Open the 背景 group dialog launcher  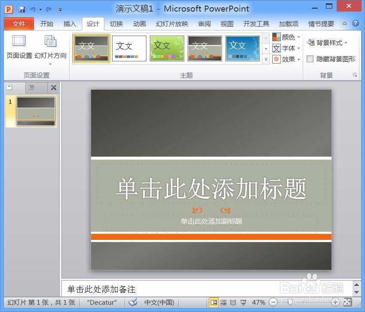click(355, 75)
